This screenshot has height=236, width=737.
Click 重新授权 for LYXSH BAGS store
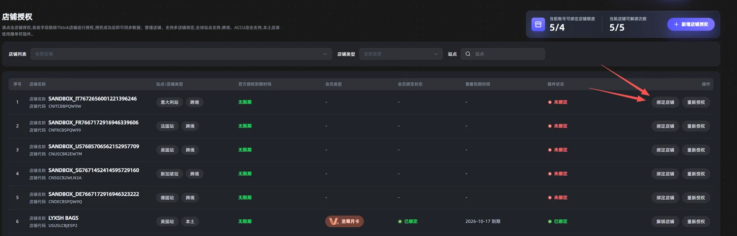point(696,221)
